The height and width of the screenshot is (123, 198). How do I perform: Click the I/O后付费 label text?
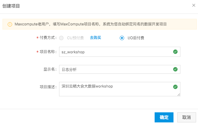[136, 38]
